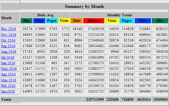Open the Dec 2016 monthly report link
Image resolution: width=169 pixels, height=106 pixels.
tap(8, 29)
